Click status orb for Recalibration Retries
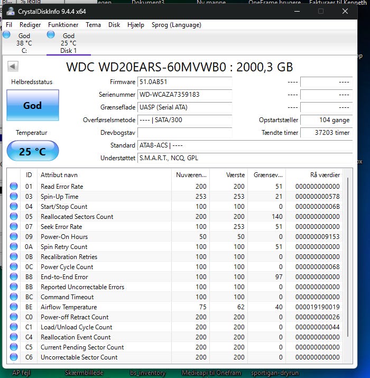Image resolution: width=370 pixels, height=378 pixels. tap(14, 256)
